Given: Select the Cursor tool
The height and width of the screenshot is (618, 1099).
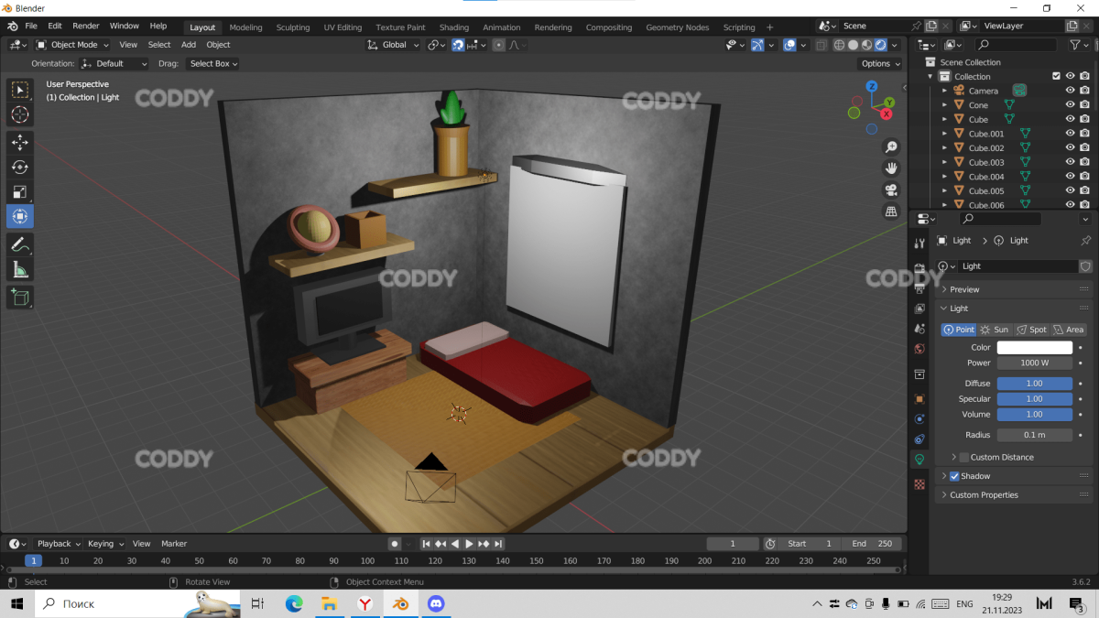Looking at the screenshot, I should tap(20, 114).
